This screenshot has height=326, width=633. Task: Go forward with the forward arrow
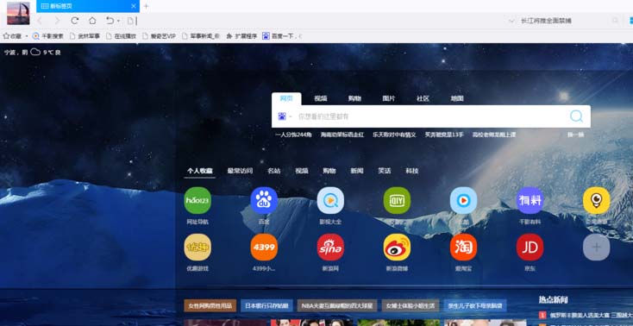coord(57,21)
